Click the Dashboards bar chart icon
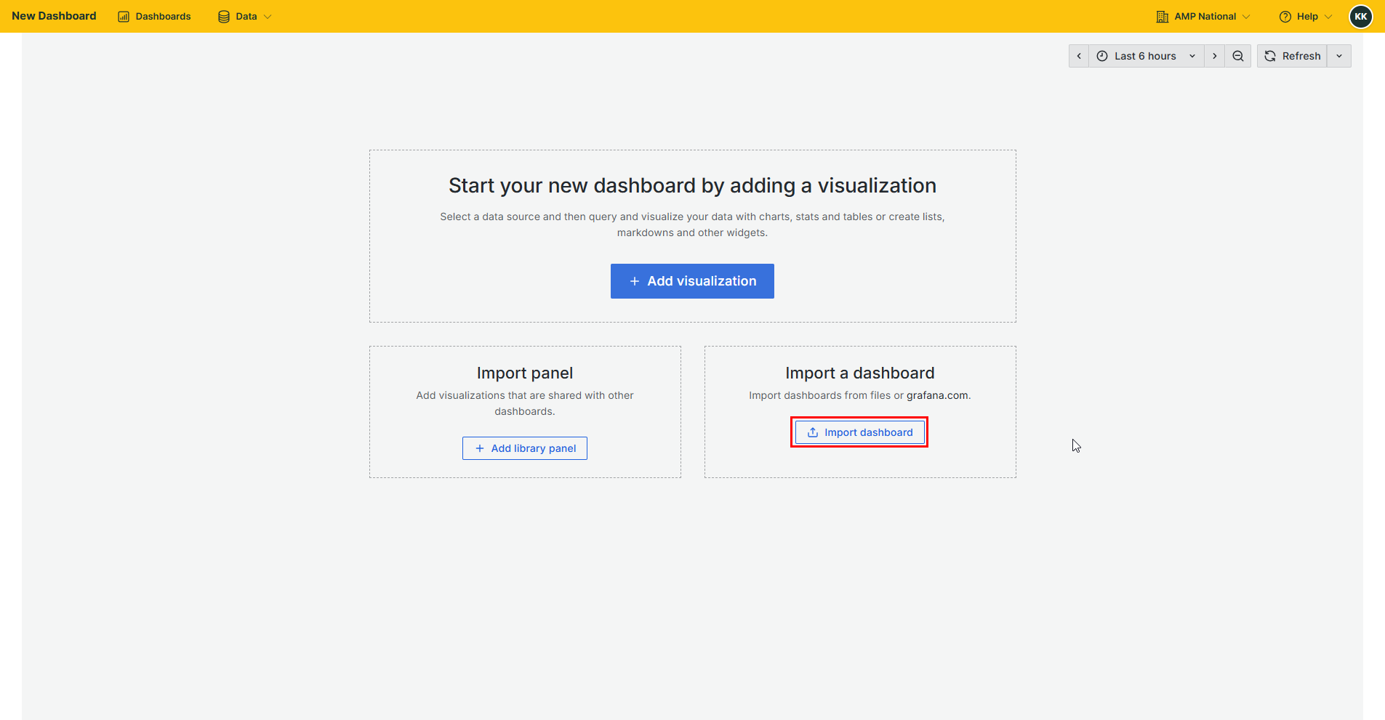The width and height of the screenshot is (1385, 720). pos(124,17)
